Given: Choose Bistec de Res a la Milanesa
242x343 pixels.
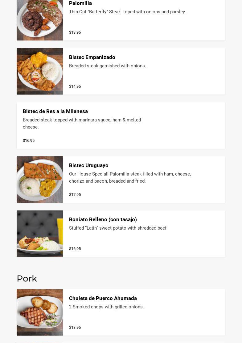Looking at the screenshot, I should coord(55,111).
